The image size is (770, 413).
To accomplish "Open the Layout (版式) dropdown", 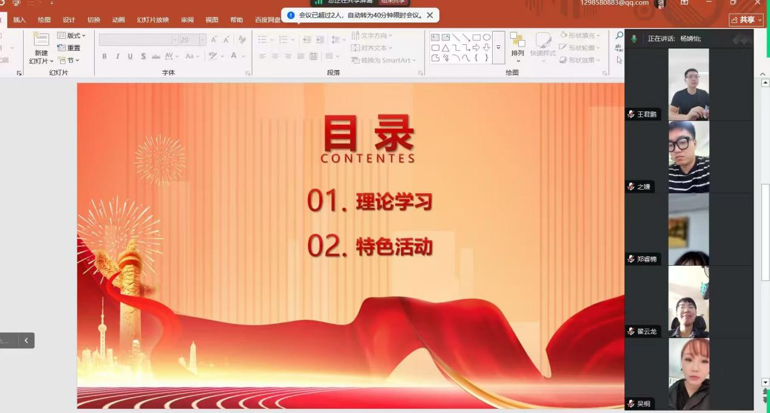I will pyautogui.click(x=72, y=36).
